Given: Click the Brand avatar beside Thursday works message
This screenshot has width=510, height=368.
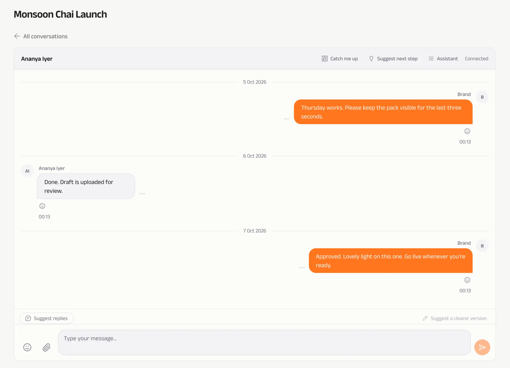Looking at the screenshot, I should point(482,97).
